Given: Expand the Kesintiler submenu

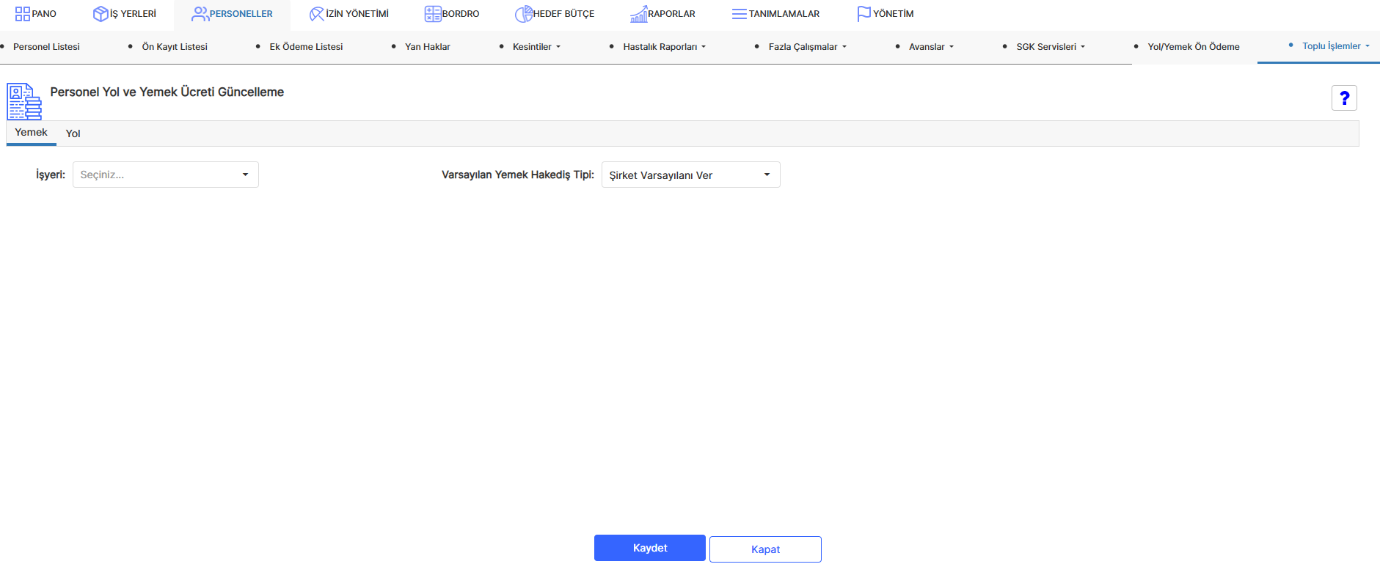Looking at the screenshot, I should pos(536,47).
